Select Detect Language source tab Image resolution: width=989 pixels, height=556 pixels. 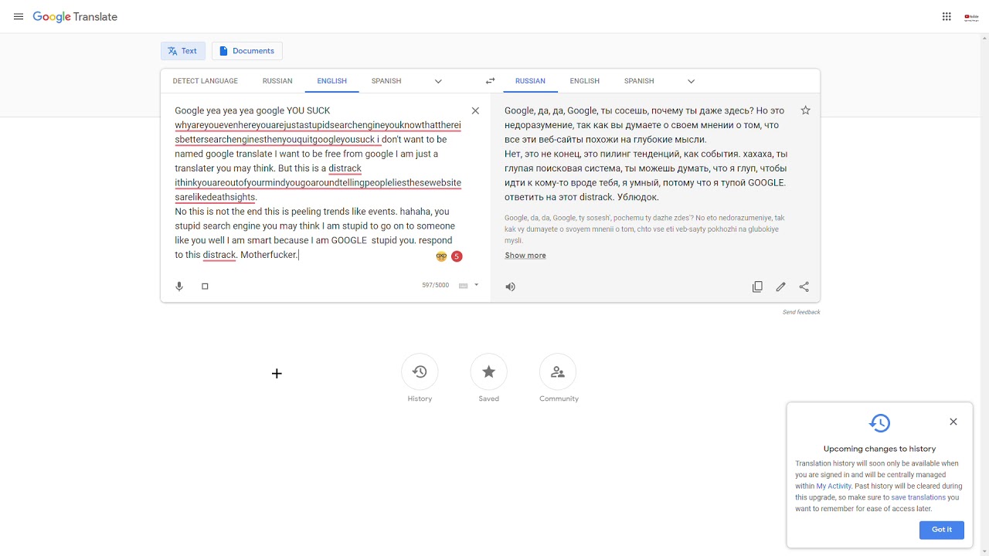(206, 81)
